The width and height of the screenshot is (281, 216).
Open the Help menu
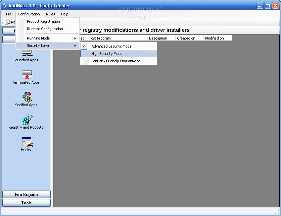64,14
